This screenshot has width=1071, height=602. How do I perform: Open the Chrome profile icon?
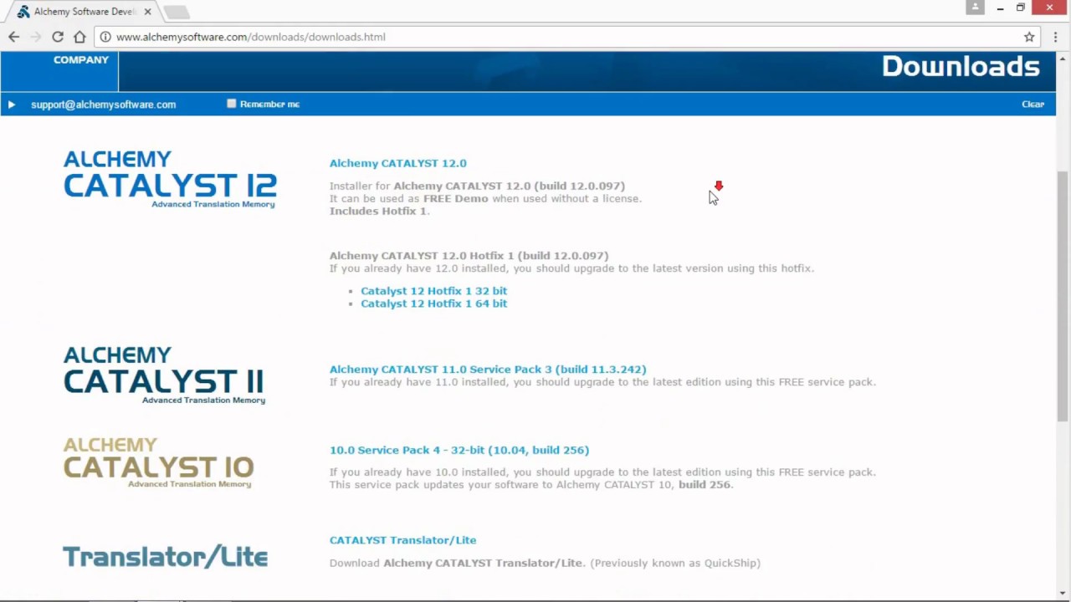[975, 8]
